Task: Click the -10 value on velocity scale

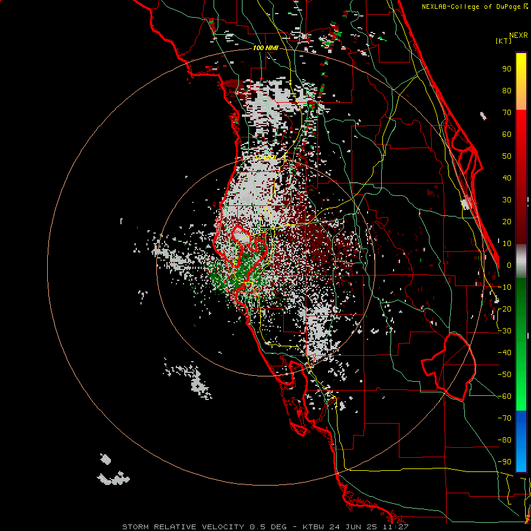Action: click(504, 287)
